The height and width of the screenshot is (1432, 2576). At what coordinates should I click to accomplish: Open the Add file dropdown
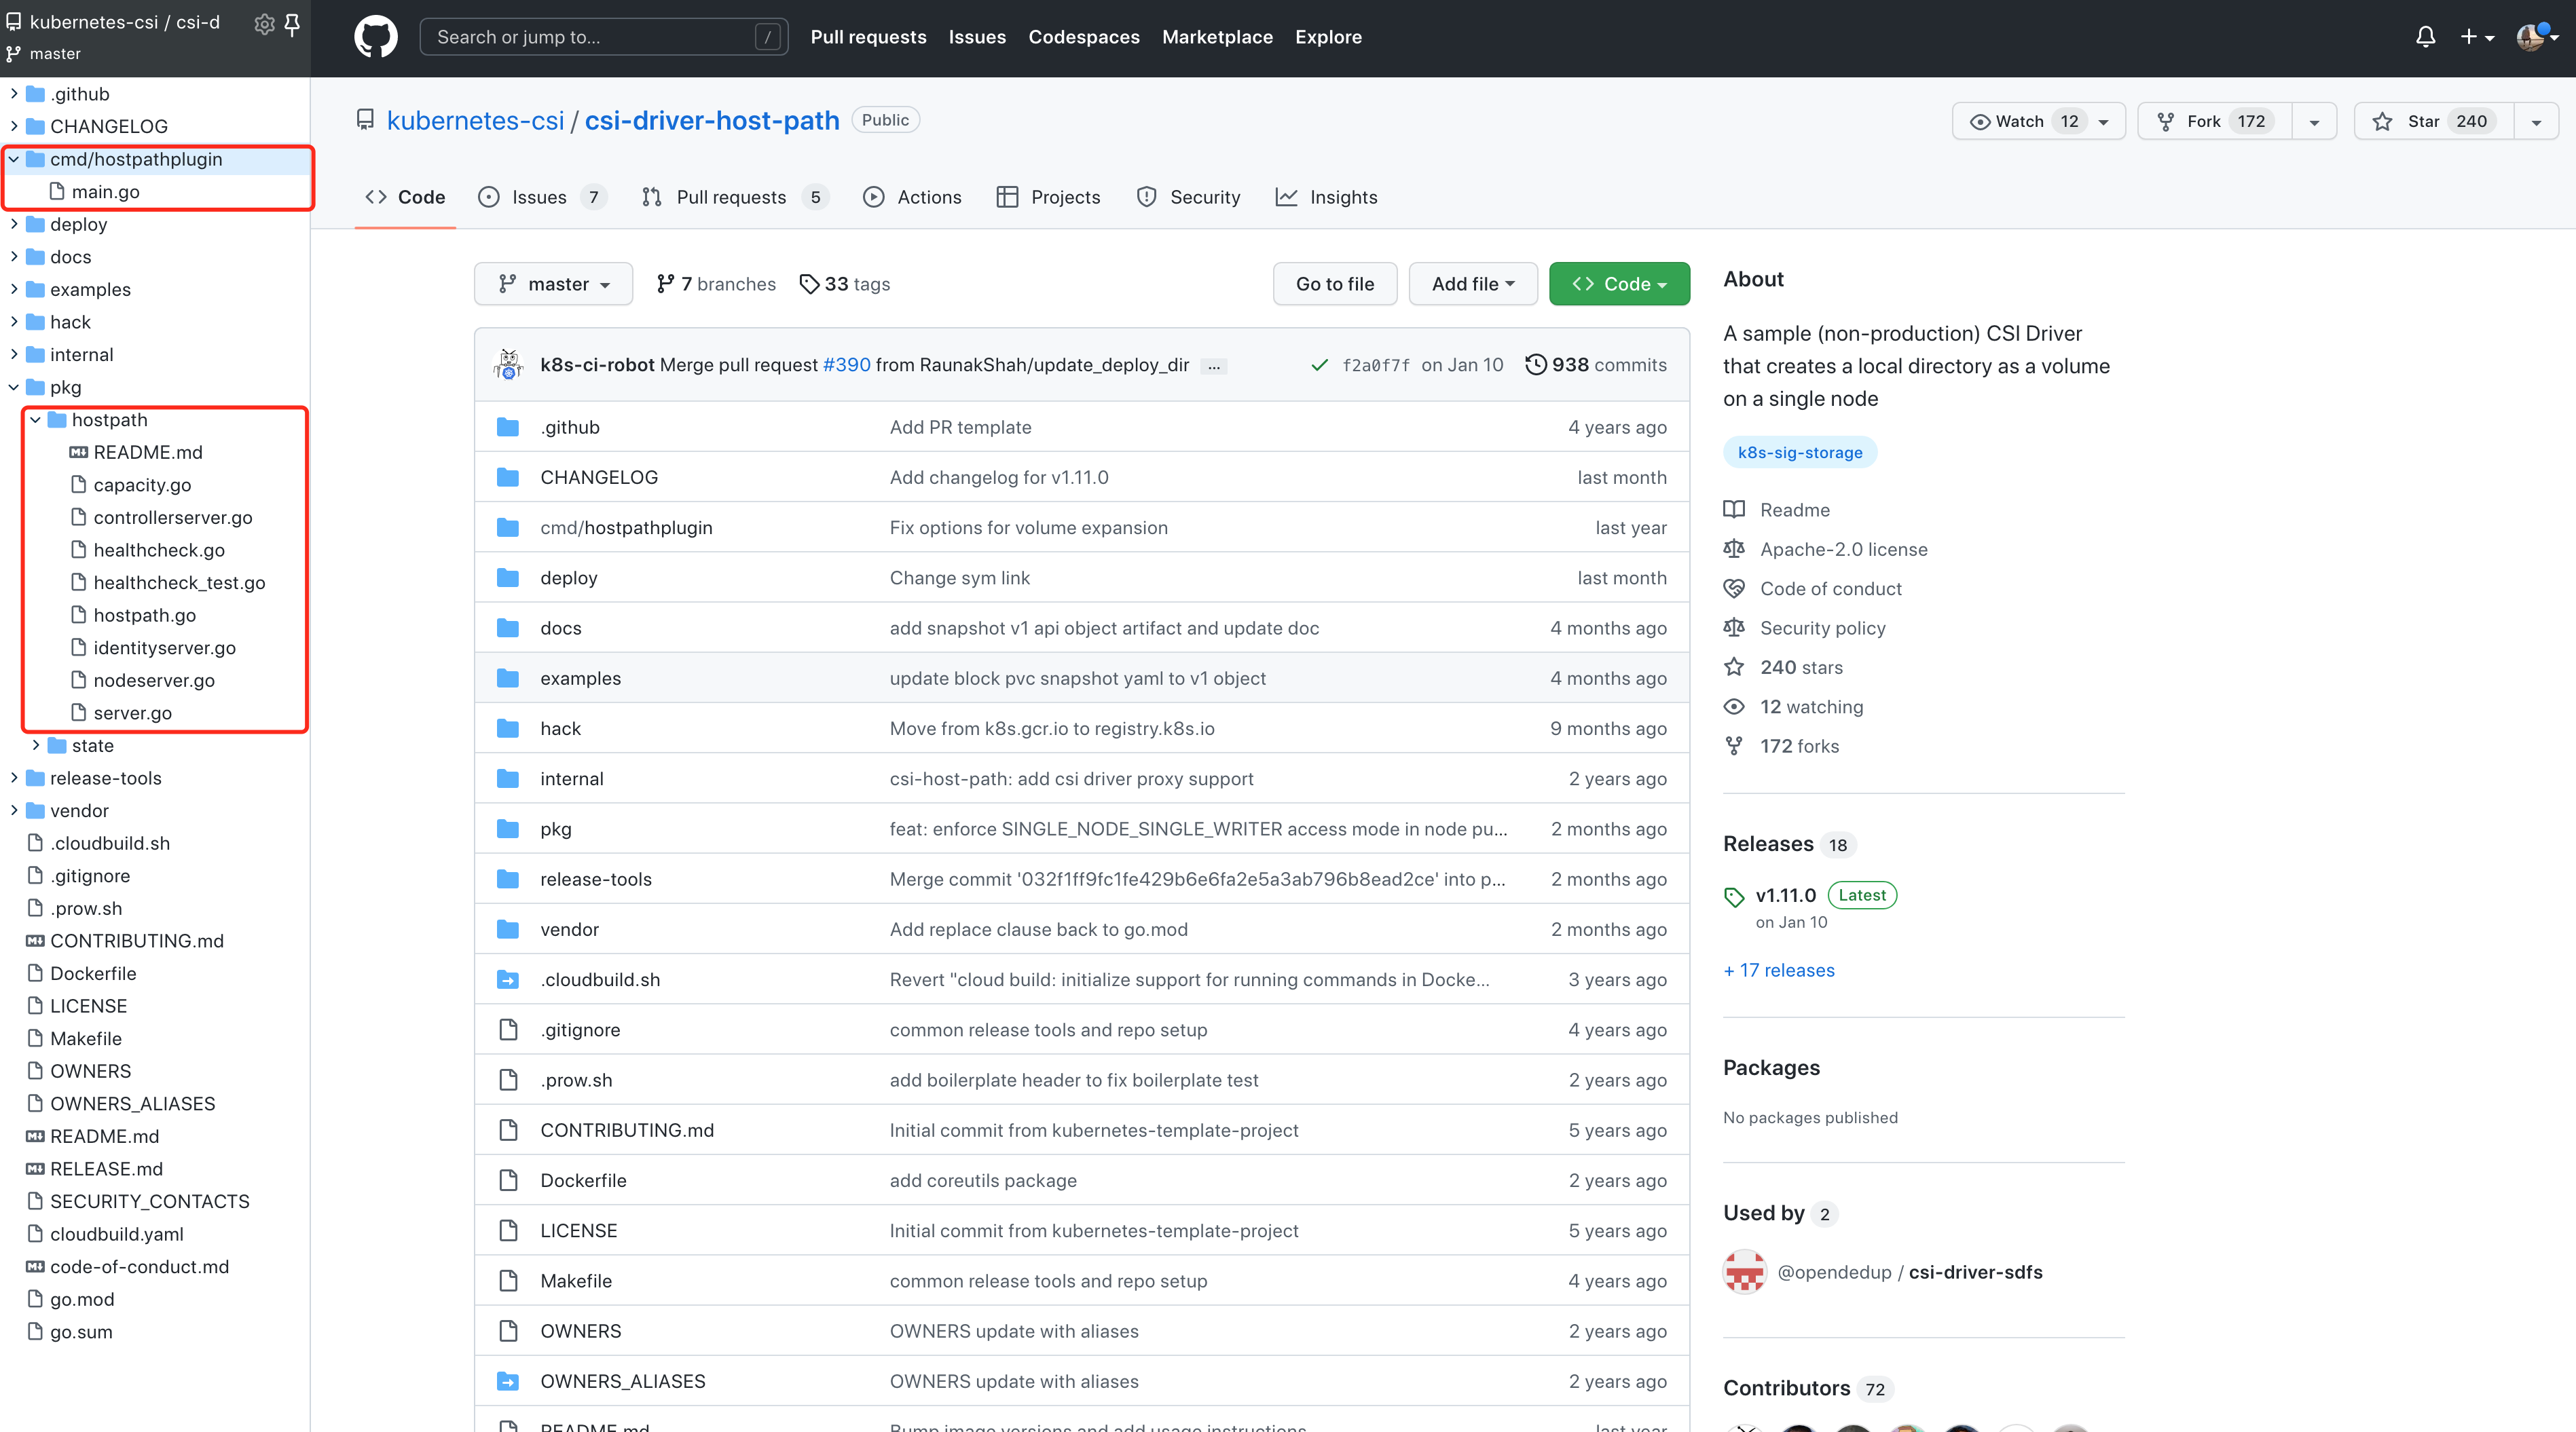[1472, 284]
